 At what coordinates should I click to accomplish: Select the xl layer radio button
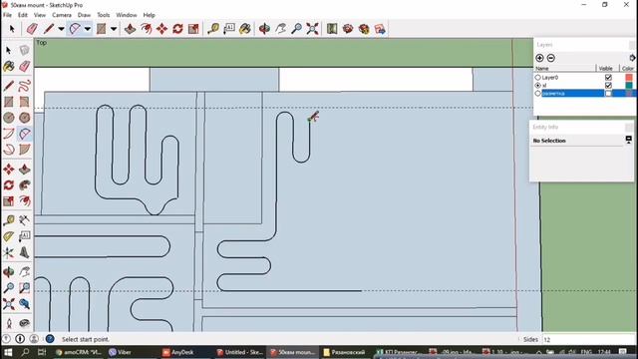538,86
